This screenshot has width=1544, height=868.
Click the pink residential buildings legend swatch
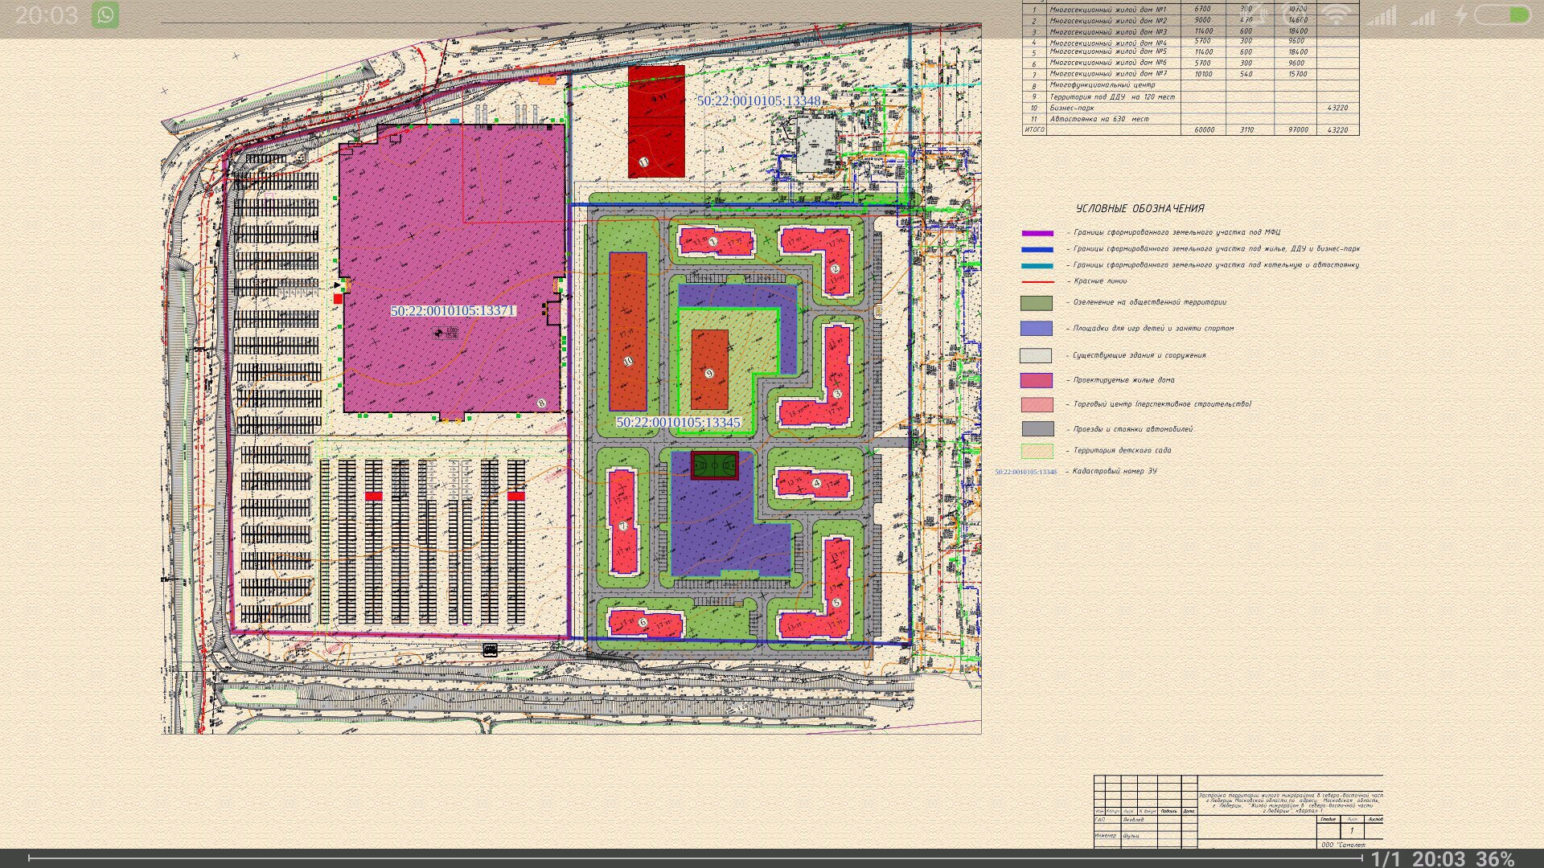coord(1036,380)
